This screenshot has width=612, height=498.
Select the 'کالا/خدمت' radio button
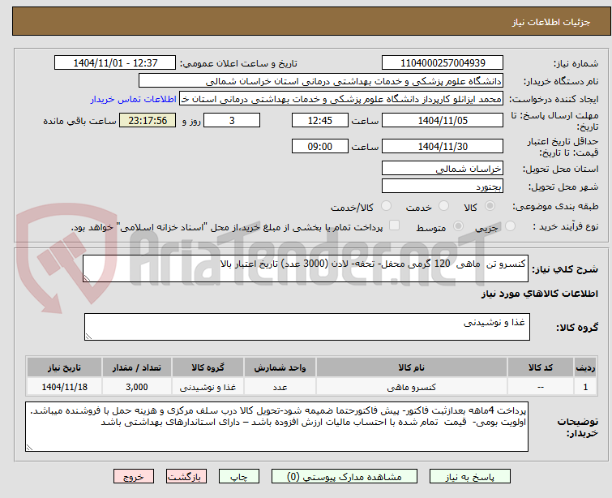pyautogui.click(x=386, y=206)
